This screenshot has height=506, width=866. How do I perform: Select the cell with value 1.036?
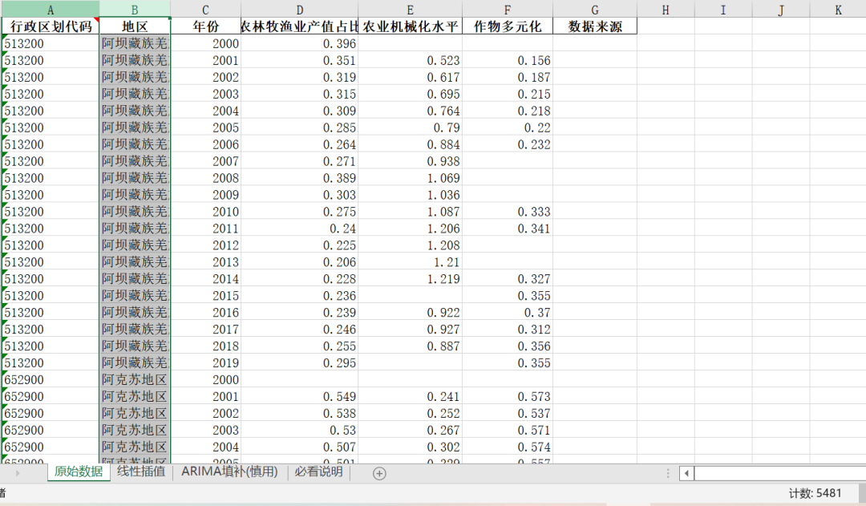(411, 194)
